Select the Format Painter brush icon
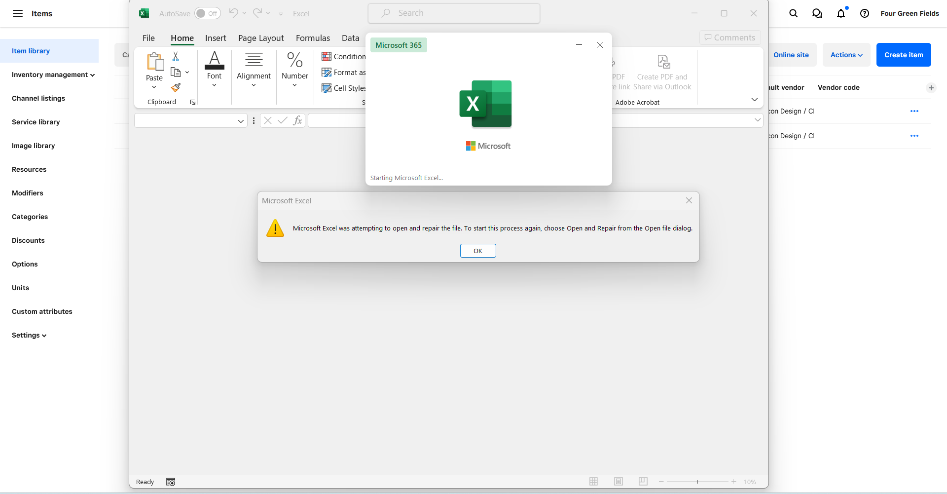This screenshot has width=947, height=494. pos(176,88)
